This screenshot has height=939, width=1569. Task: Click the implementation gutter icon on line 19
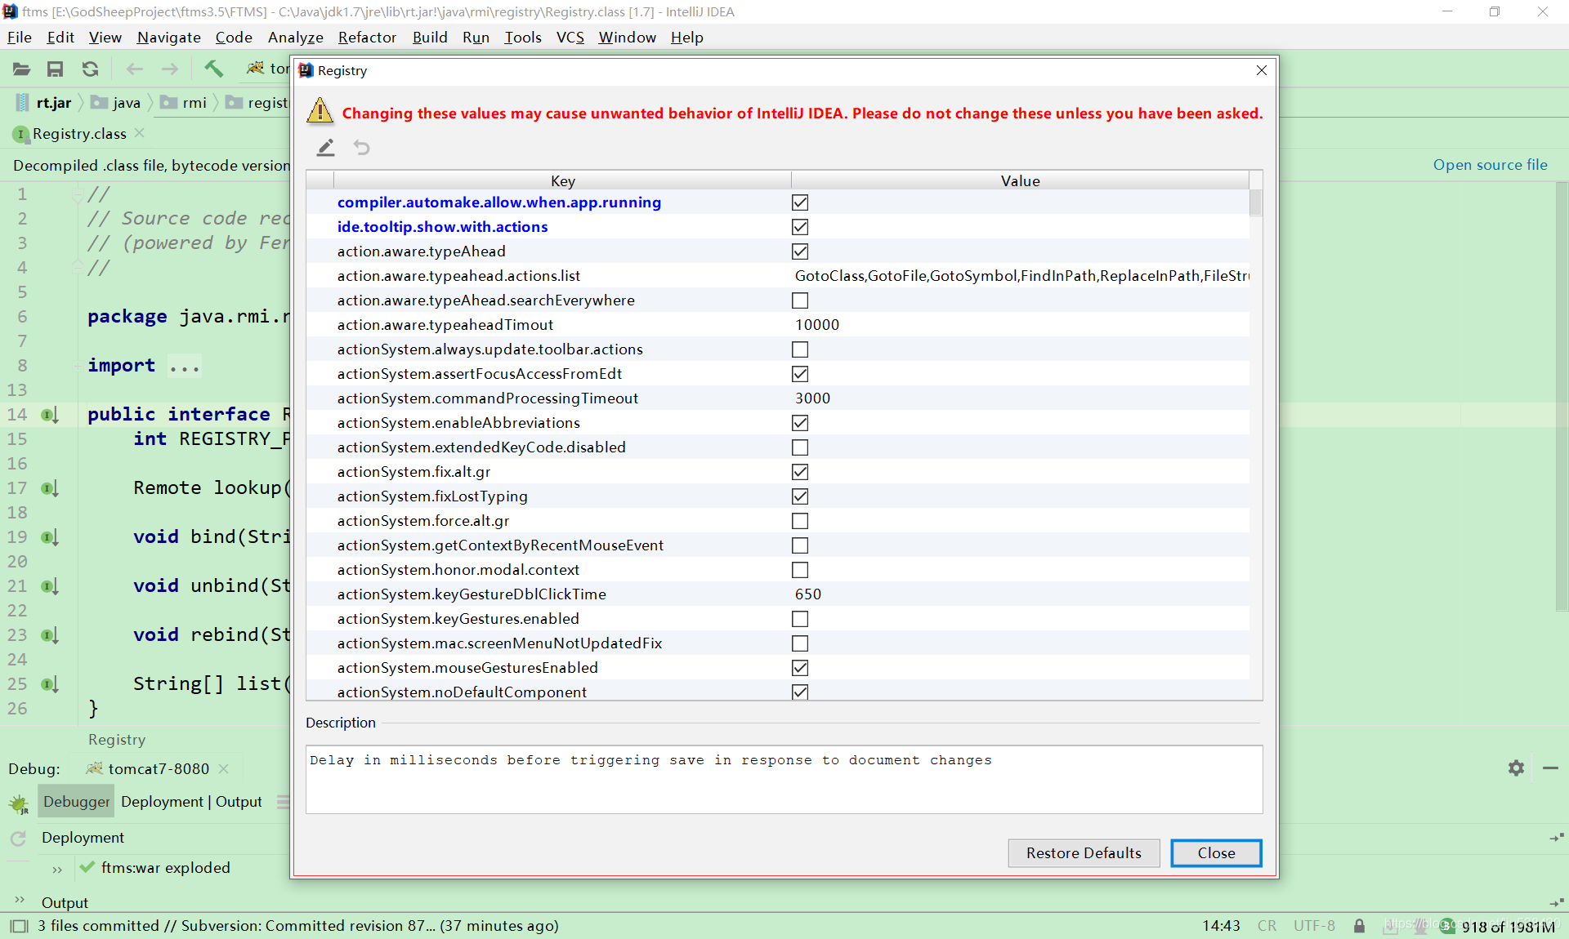[x=50, y=537]
